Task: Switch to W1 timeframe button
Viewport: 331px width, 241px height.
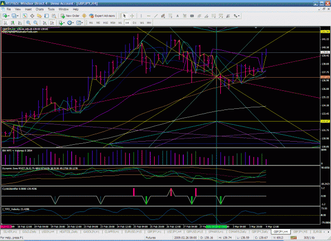Action: (142, 23)
